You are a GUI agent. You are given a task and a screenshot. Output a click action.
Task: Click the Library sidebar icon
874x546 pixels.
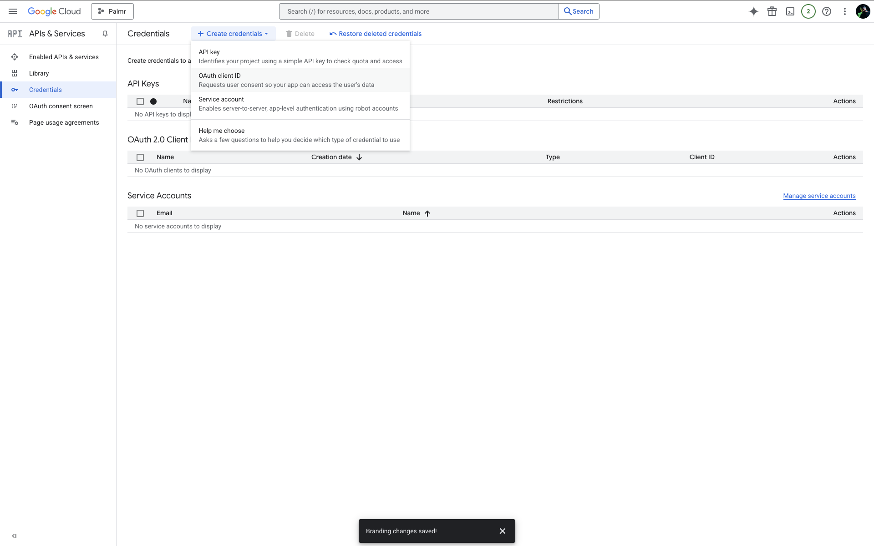(15, 73)
